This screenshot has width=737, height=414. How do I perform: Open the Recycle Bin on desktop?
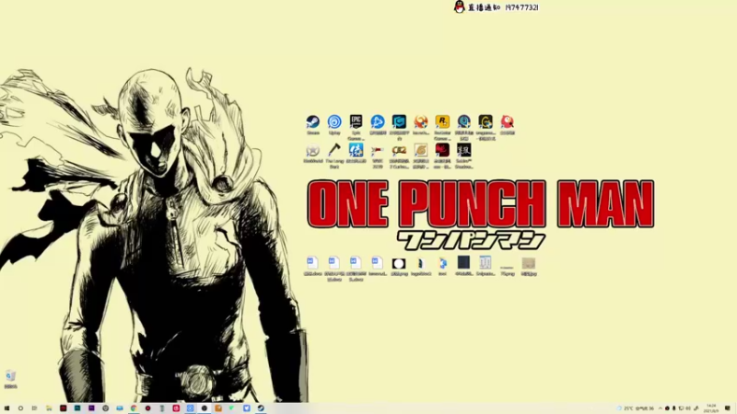coord(10,379)
